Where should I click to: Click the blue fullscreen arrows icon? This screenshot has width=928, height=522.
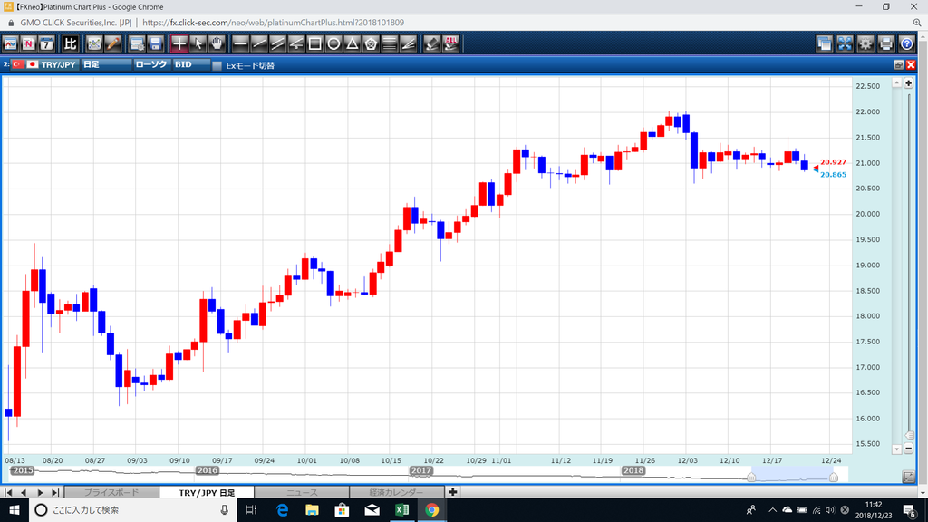coord(846,43)
